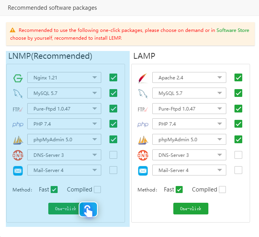Click the Apache feather icon in LAMP
Image resolution: width=259 pixels, height=237 pixels.
point(143,78)
